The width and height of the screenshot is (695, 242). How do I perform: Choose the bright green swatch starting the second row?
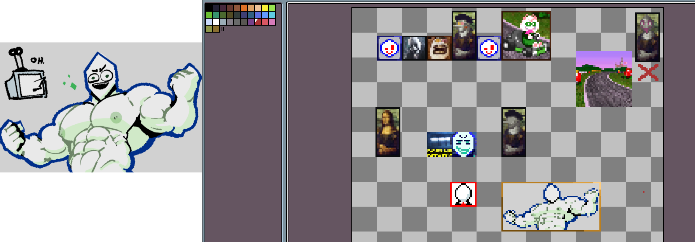click(x=209, y=15)
